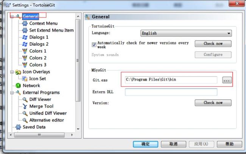The height and width of the screenshot is (154, 246).
Task: Open Merge Tool settings
Action: (x=41, y=106)
